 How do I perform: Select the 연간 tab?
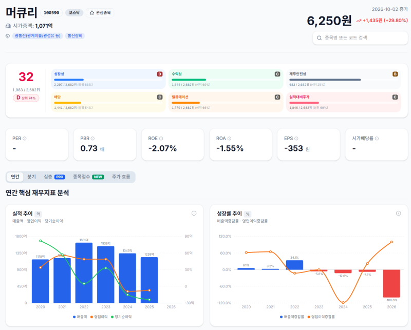point(15,177)
